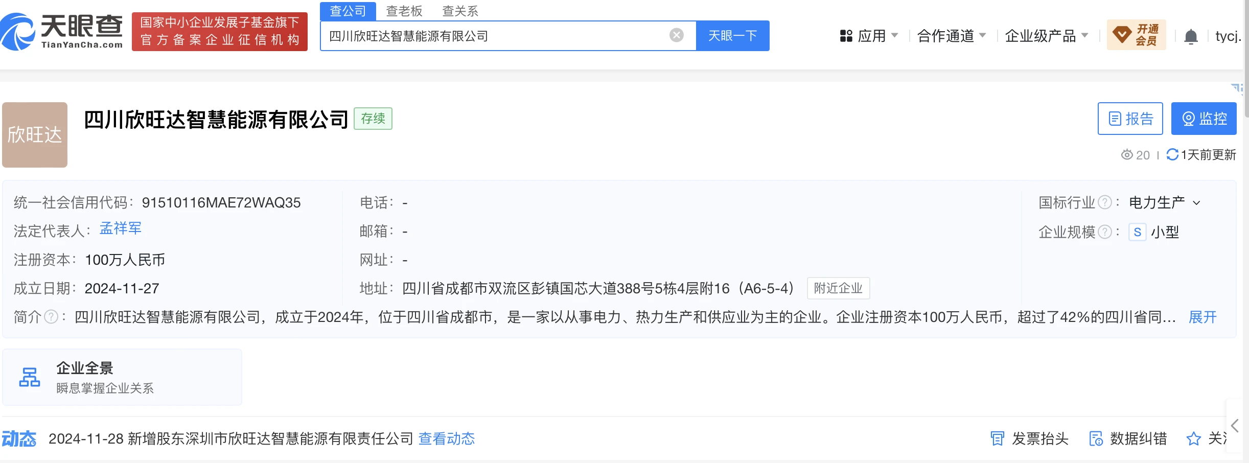The image size is (1249, 463).
Task: Click the apps grid icon
Action: 846,36
